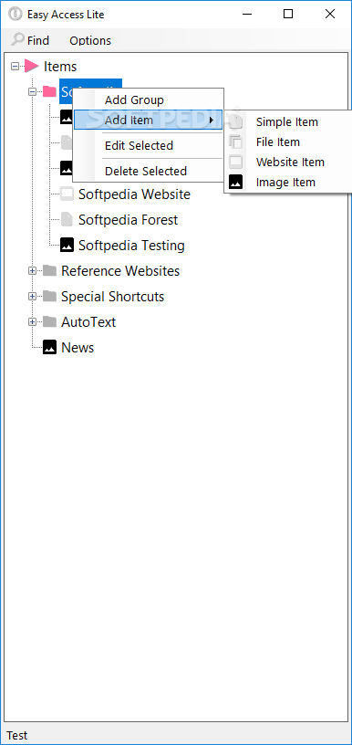Select the Items root label
The height and width of the screenshot is (745, 352).
click(x=60, y=66)
